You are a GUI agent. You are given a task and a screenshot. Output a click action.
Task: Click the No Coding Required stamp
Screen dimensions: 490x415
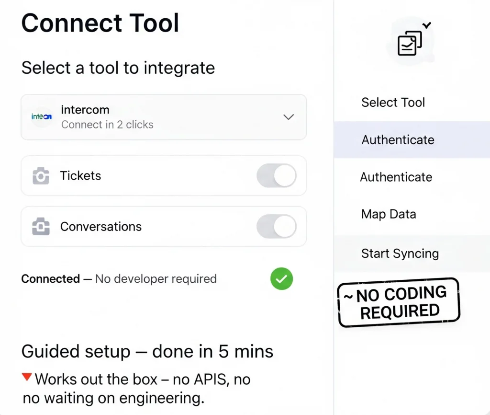(399, 302)
